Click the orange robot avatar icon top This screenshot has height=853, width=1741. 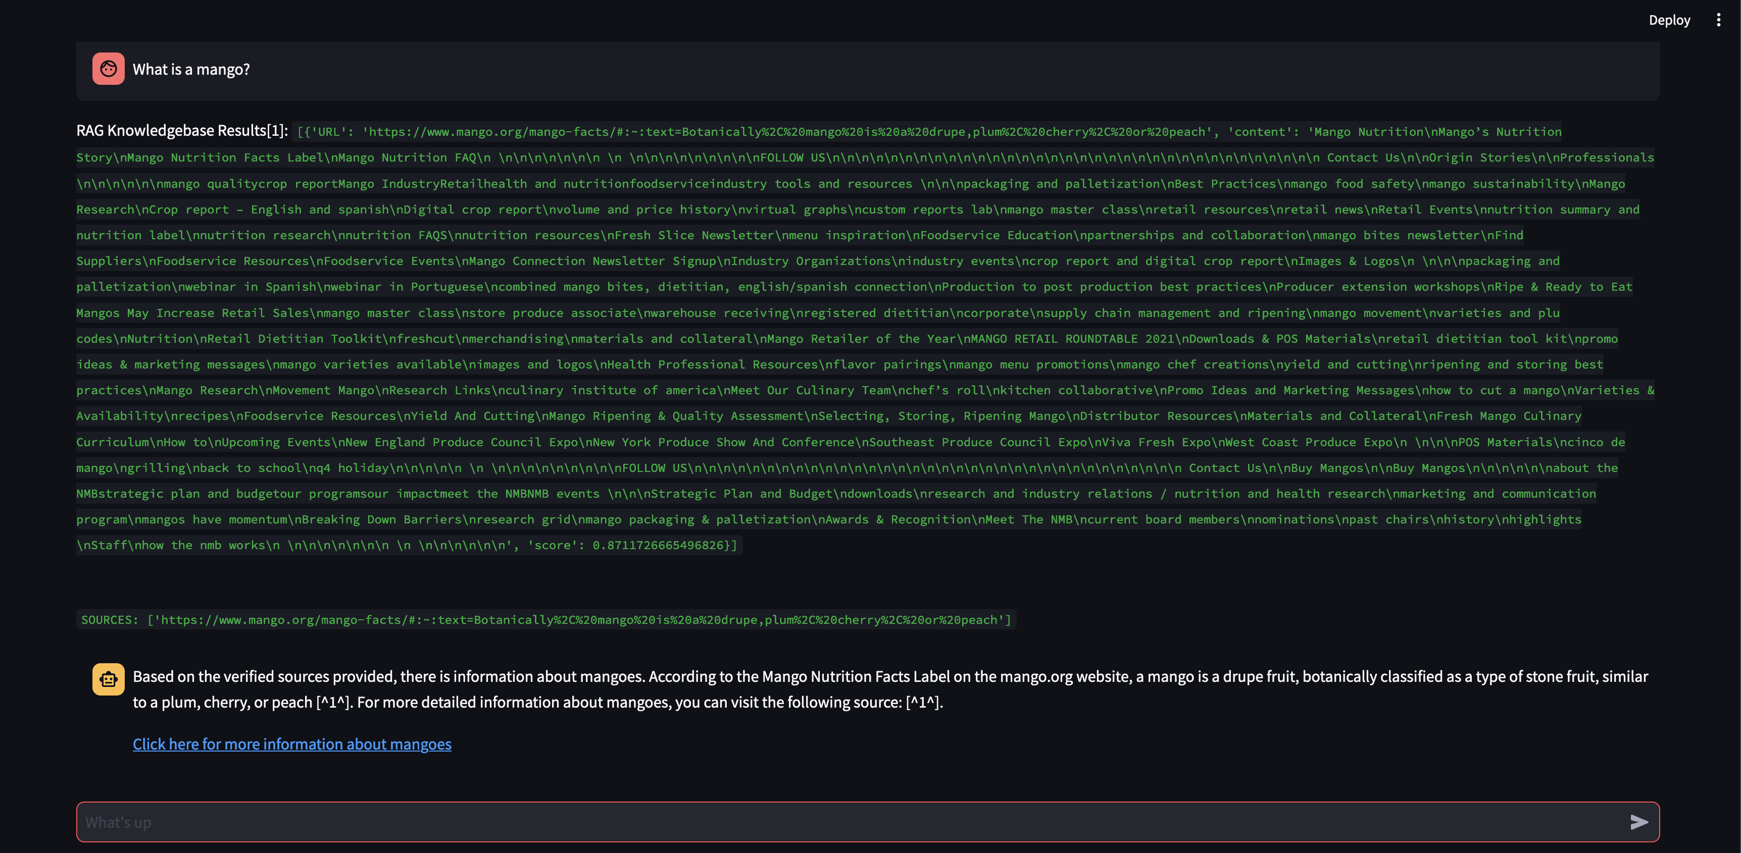pos(108,69)
